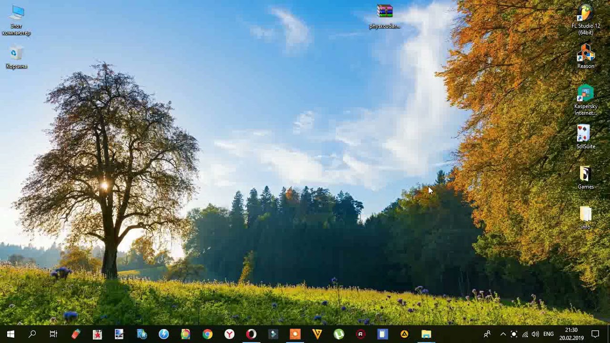
Task: Click the screen capture tray icon
Action: [x=514, y=334]
